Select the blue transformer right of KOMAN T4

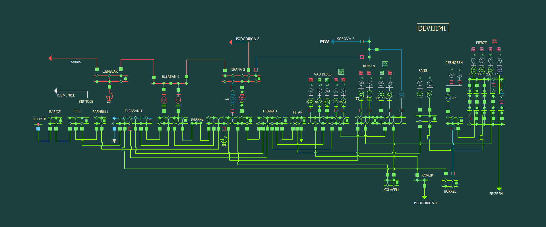(x=401, y=94)
